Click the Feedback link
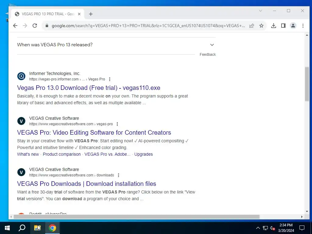This screenshot has height=234, width=312. [208, 55]
